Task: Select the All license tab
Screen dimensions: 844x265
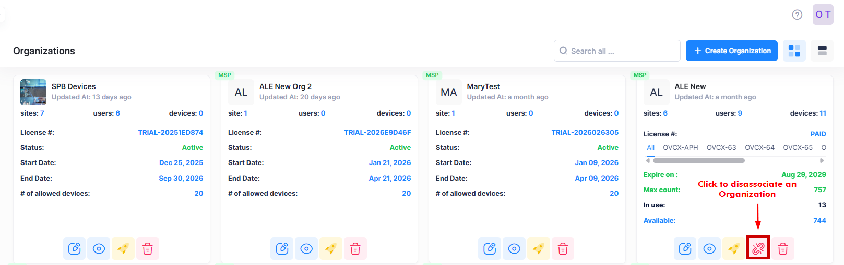Action: (x=650, y=148)
